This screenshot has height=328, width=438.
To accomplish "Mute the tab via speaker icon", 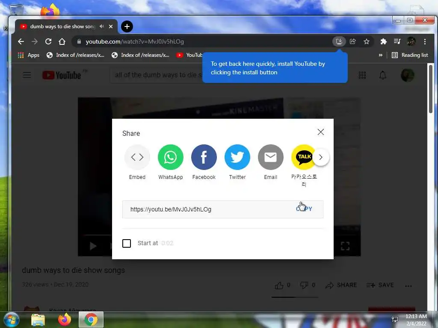I will [102, 26].
